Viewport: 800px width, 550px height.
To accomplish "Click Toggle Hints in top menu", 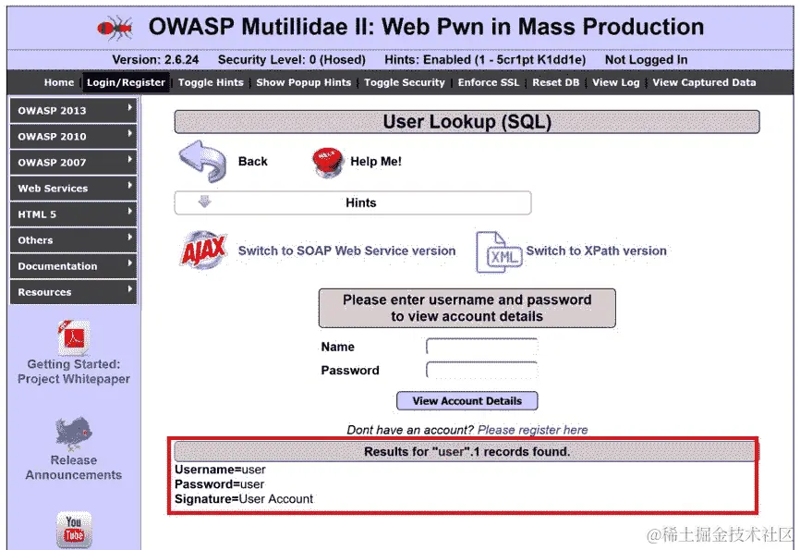I will 211,82.
